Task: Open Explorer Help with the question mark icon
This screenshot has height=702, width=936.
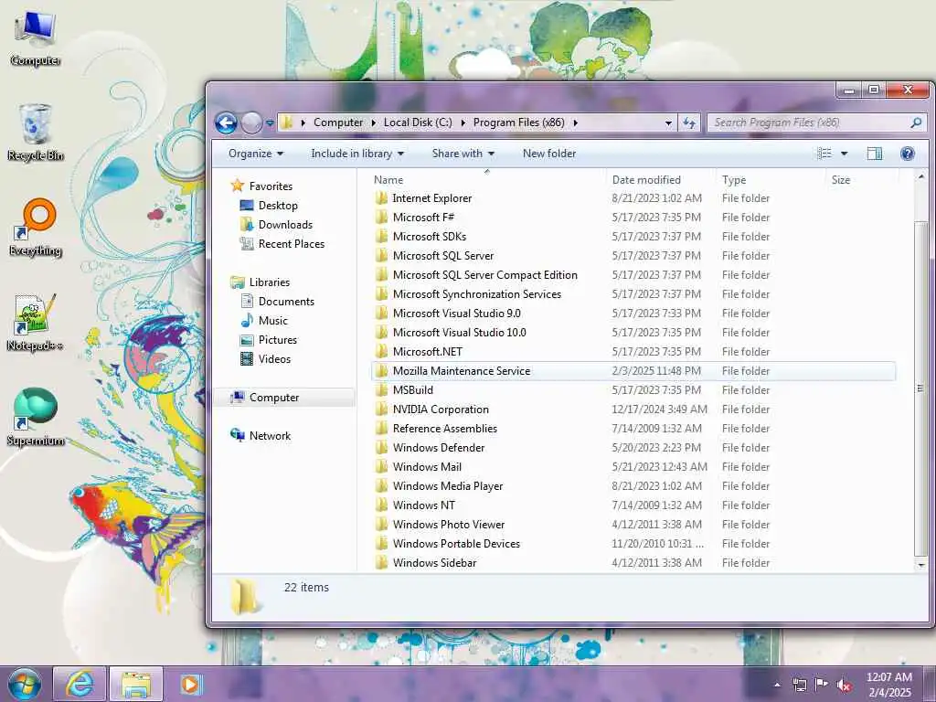Action: (908, 154)
